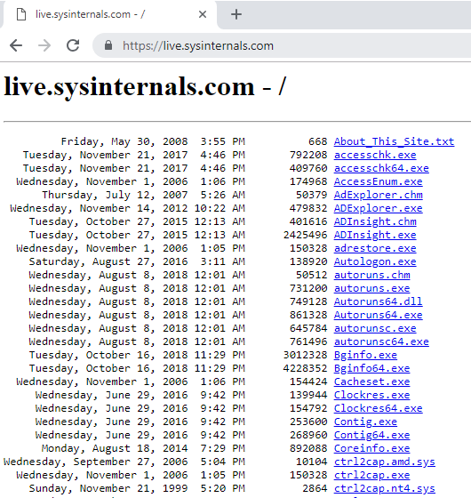471x498 pixels.
Task: Download Clockres64.exe
Action: (x=378, y=408)
